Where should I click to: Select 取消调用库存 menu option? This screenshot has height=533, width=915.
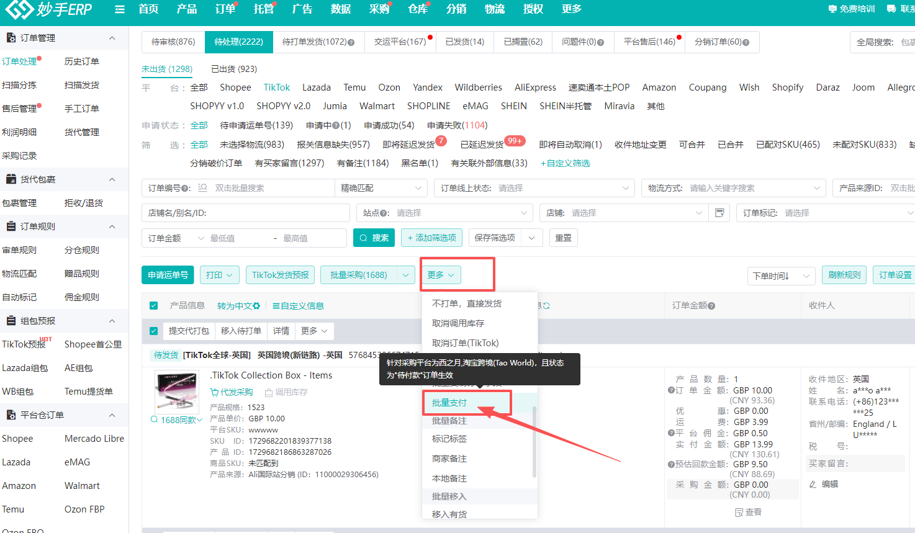(458, 323)
